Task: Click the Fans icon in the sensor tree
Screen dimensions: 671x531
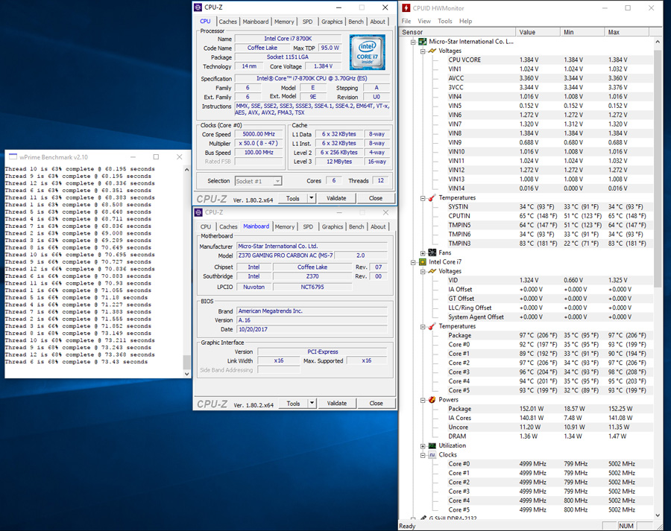Action: 432,253
